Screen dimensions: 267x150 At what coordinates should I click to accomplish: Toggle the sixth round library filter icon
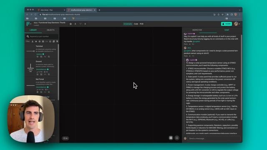click(x=50, y=42)
